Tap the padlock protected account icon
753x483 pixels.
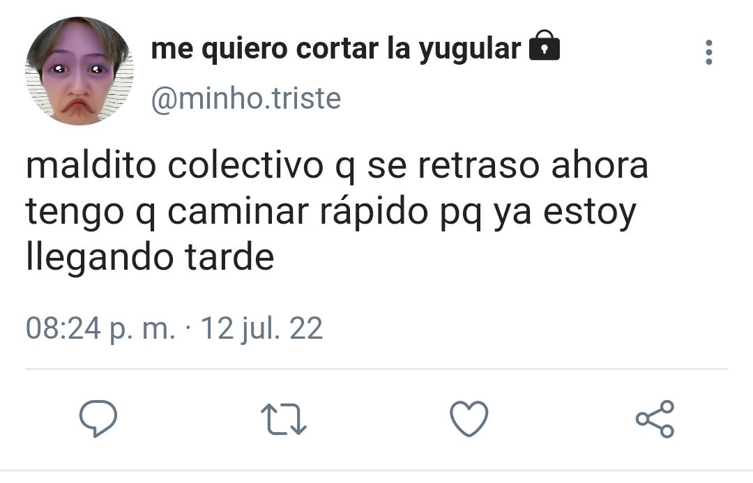(x=544, y=45)
